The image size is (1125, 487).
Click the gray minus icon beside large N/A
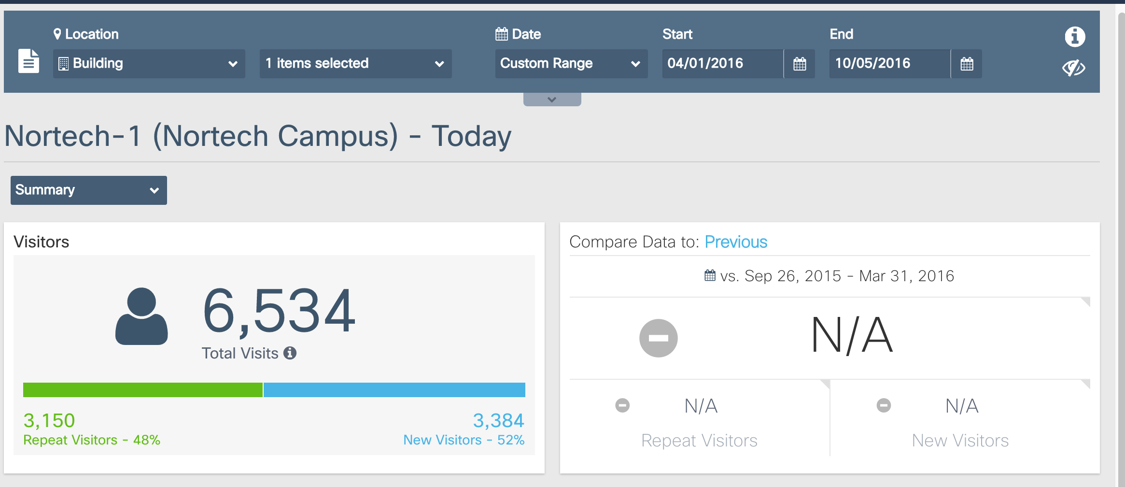coord(659,338)
